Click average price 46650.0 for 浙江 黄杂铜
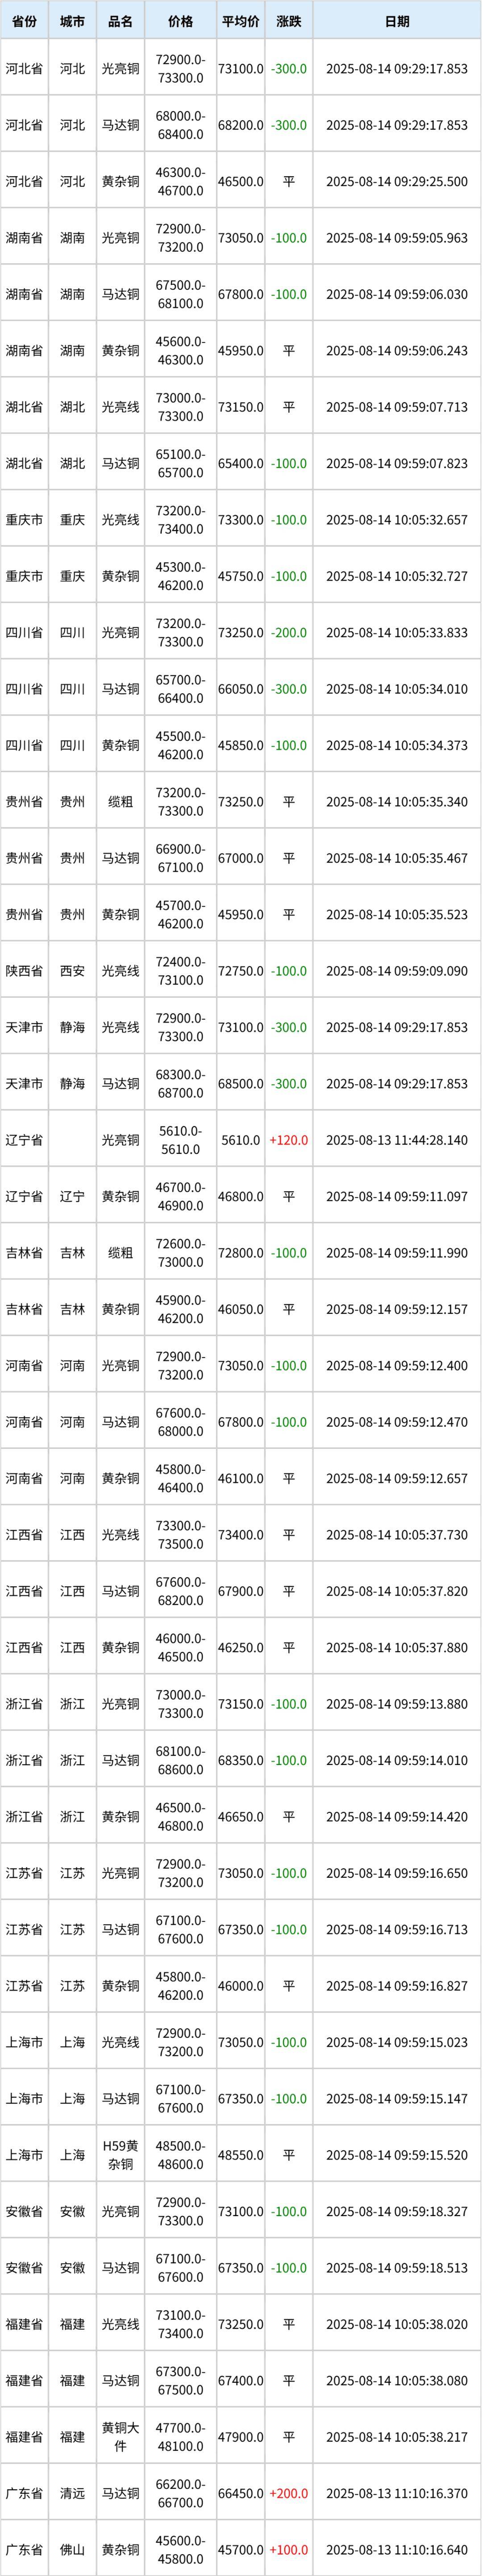This screenshot has height=2576, width=482. point(241,1816)
